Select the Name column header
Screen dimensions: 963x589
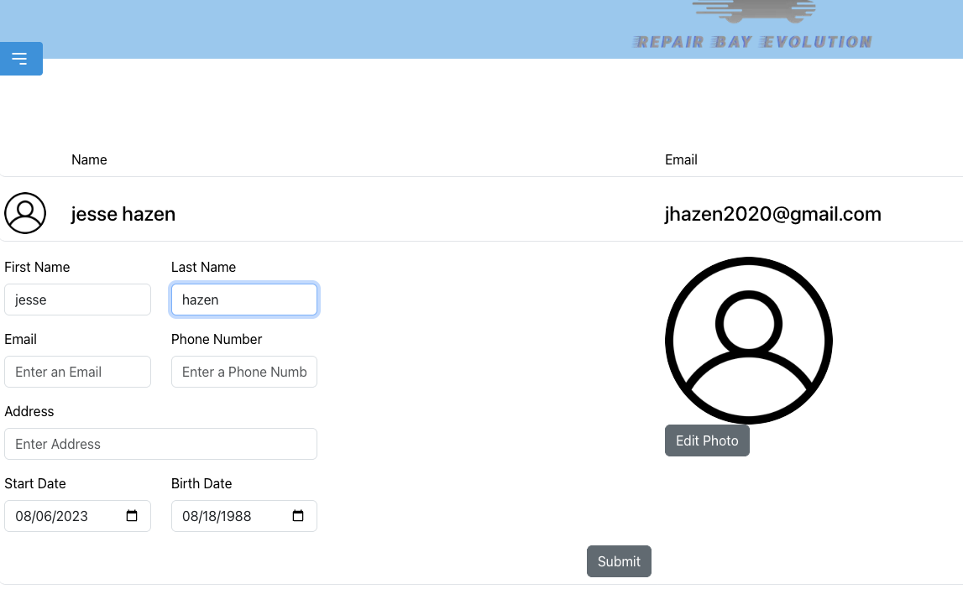[89, 159]
